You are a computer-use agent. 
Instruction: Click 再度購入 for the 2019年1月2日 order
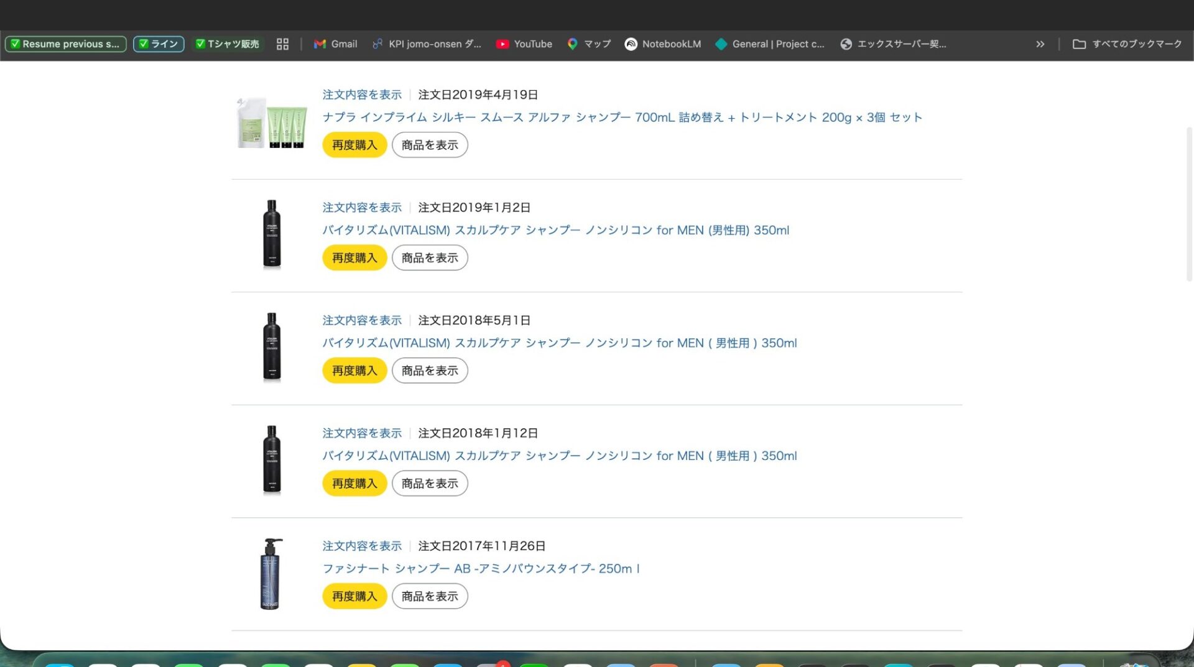coord(354,258)
